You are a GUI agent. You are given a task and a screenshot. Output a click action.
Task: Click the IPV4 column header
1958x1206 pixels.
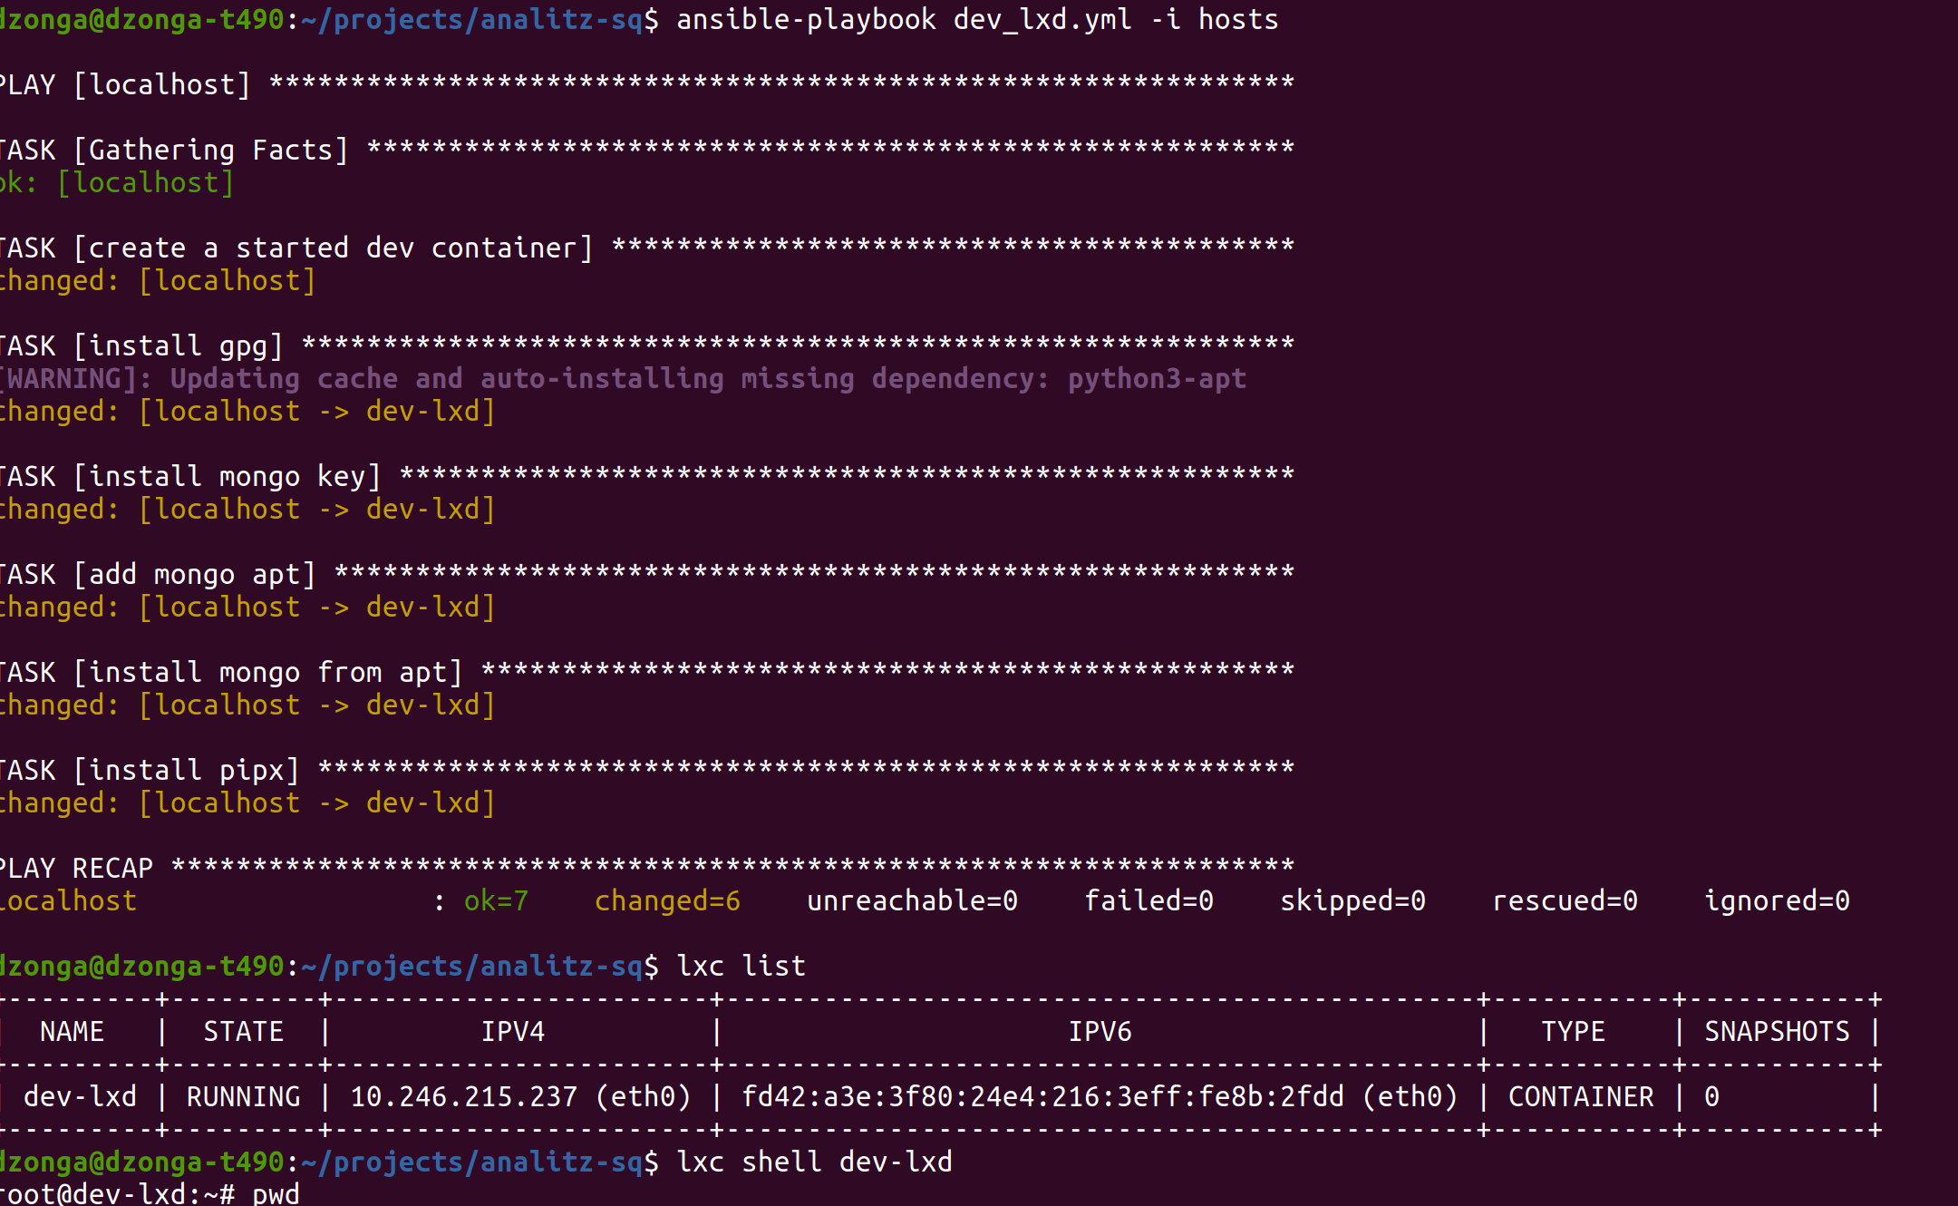tap(512, 1031)
